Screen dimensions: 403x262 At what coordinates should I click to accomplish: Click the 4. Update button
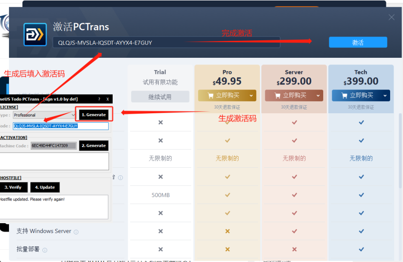point(45,187)
